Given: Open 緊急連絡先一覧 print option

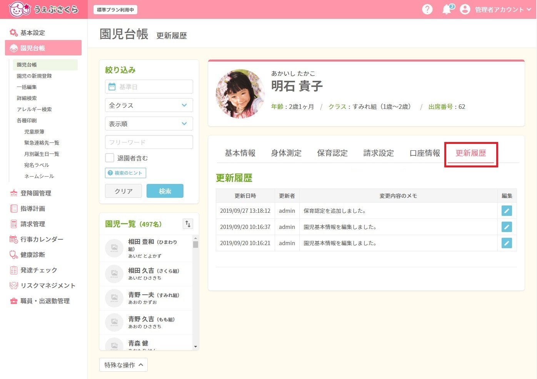Looking at the screenshot, I should (42, 143).
